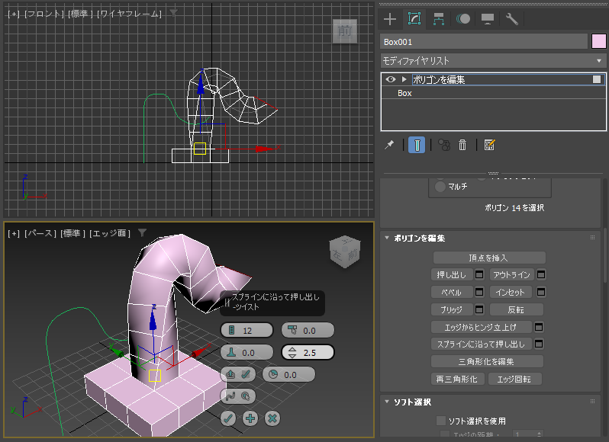
Task: Click apply and continue plus button
Action: pos(250,418)
